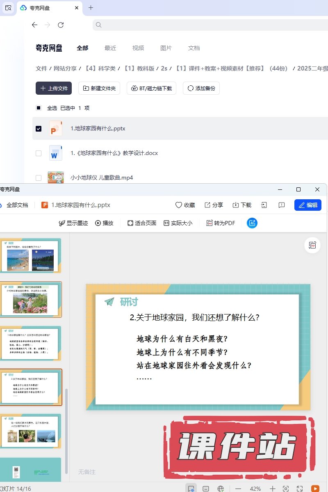Click 适合页面 fit page option
328x492 pixels.
(141, 223)
